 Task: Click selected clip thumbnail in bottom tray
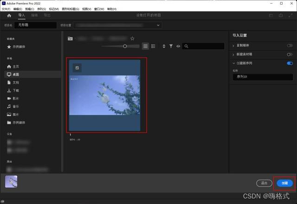[x=11, y=181]
